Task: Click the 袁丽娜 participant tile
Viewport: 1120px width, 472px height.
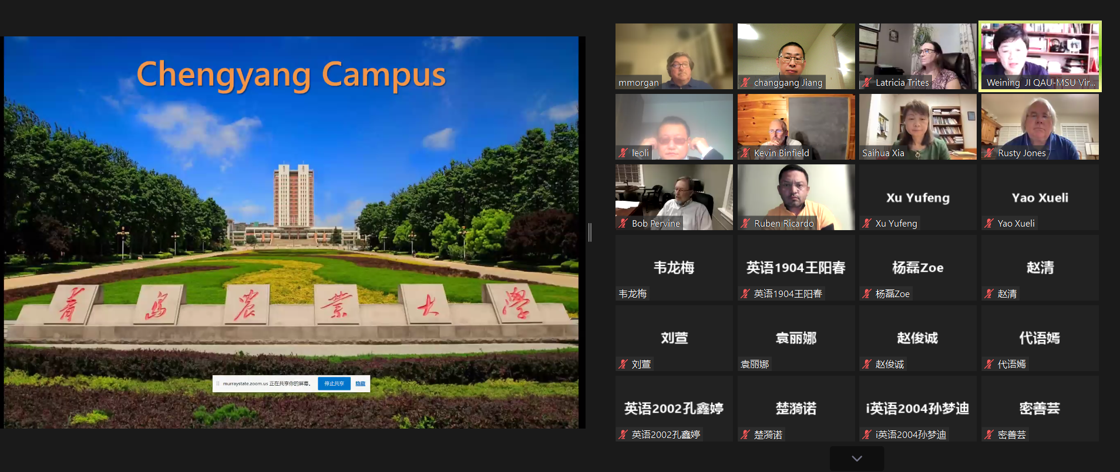Action: point(796,338)
